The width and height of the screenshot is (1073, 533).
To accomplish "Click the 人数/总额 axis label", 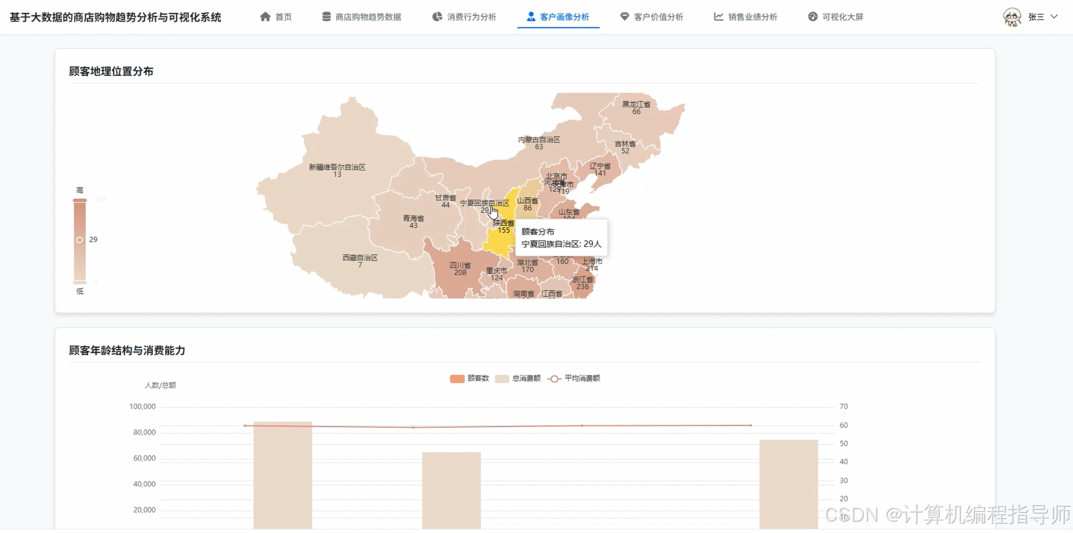I will click(x=160, y=386).
